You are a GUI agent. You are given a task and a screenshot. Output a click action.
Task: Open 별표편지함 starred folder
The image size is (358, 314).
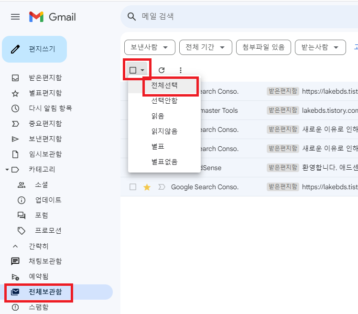pyautogui.click(x=45, y=93)
